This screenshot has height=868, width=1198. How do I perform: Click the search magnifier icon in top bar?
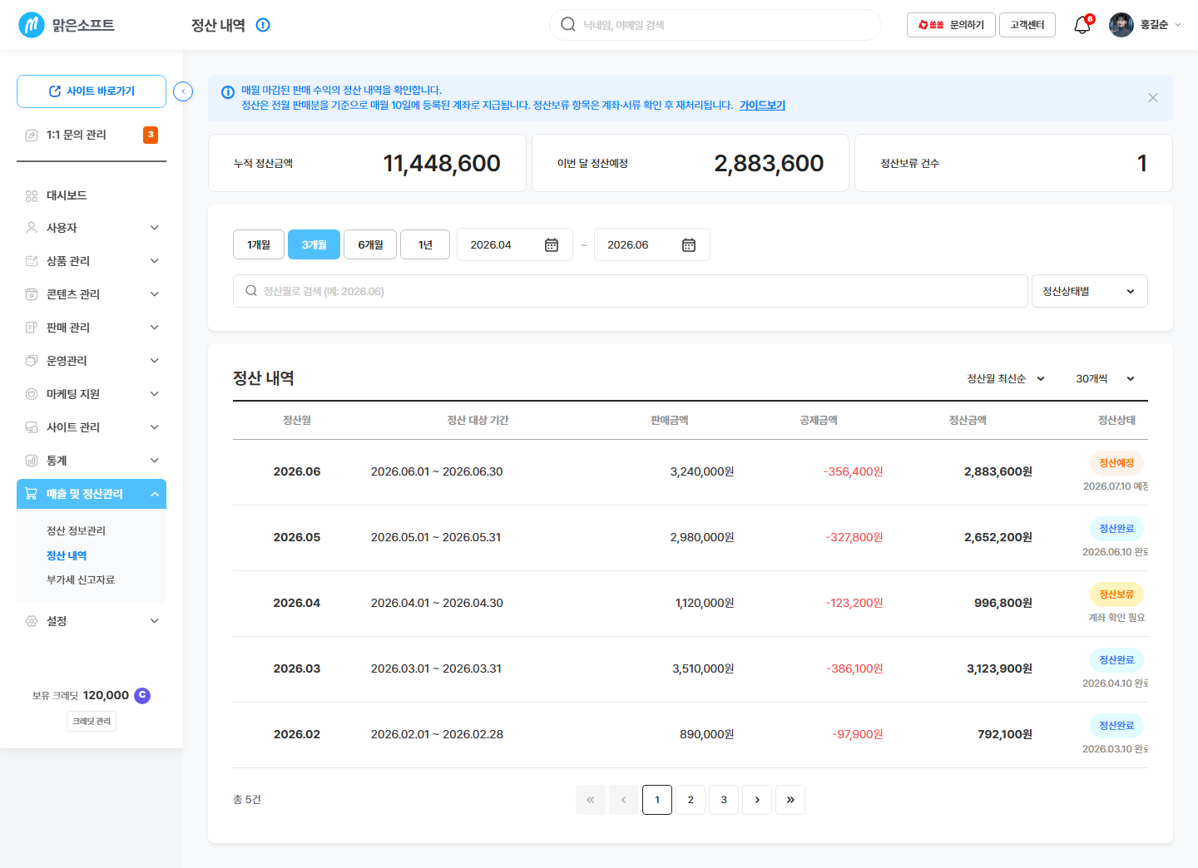(568, 24)
